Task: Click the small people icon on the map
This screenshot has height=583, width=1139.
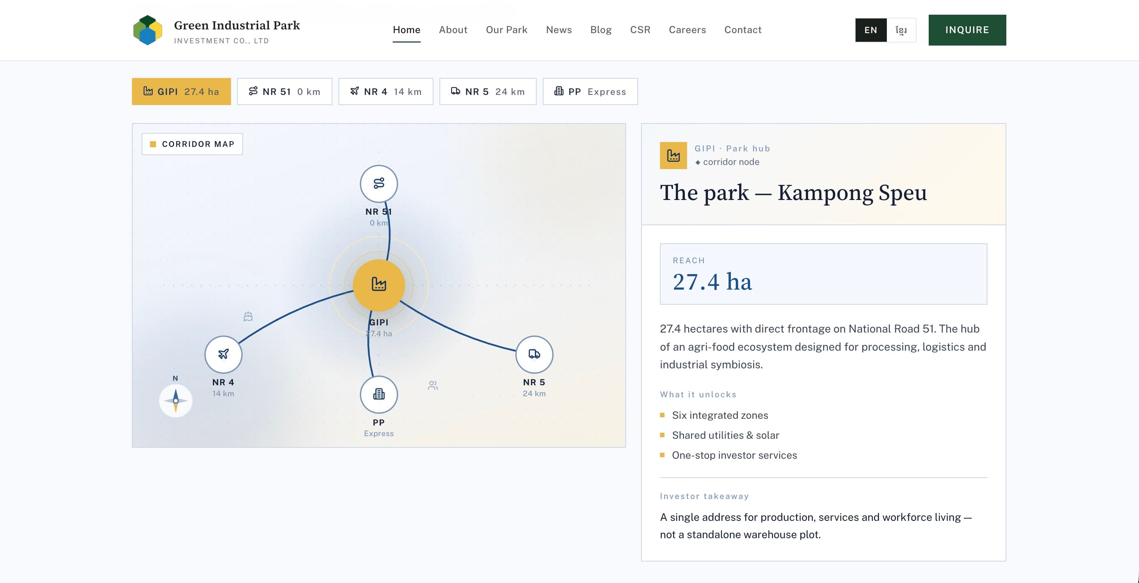Action: point(433,386)
